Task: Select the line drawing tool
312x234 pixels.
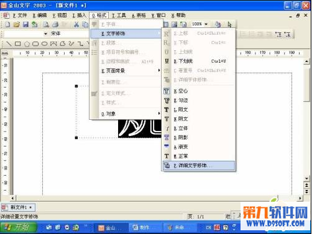Action: (x=9, y=43)
